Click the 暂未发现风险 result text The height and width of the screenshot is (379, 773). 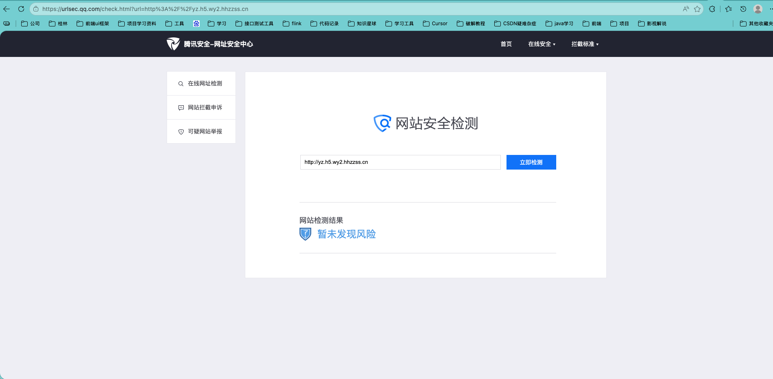tap(347, 234)
